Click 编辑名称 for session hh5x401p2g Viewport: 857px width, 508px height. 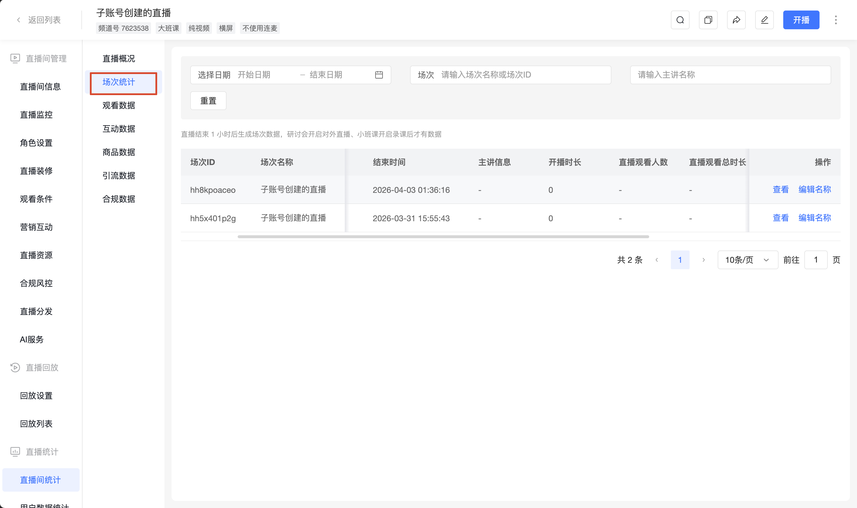click(814, 218)
